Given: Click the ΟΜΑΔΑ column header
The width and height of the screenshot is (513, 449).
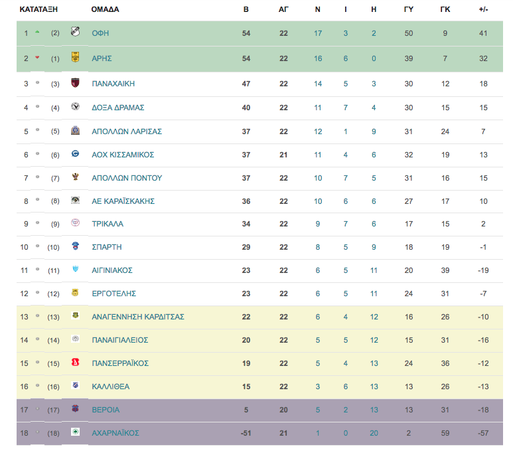Looking at the screenshot, I should [x=105, y=9].
